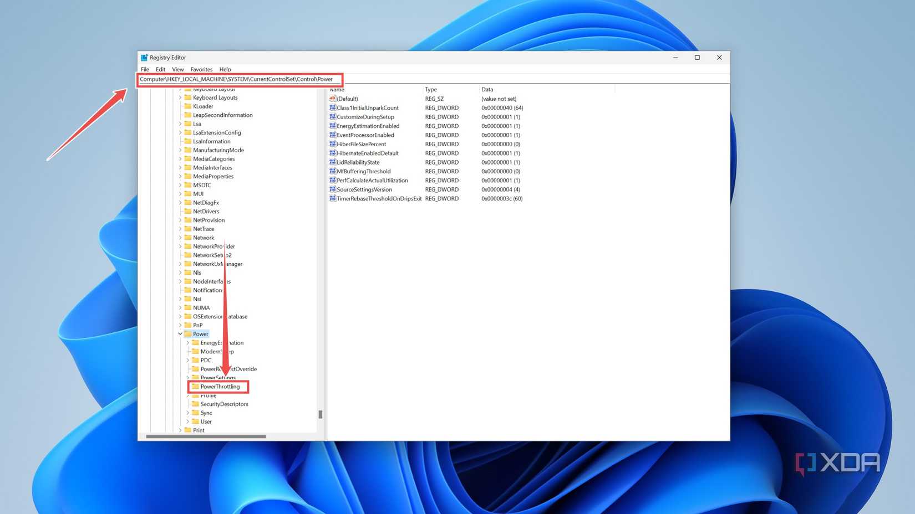The image size is (915, 514).
Task: Click the NUMA folder icon
Action: (188, 308)
